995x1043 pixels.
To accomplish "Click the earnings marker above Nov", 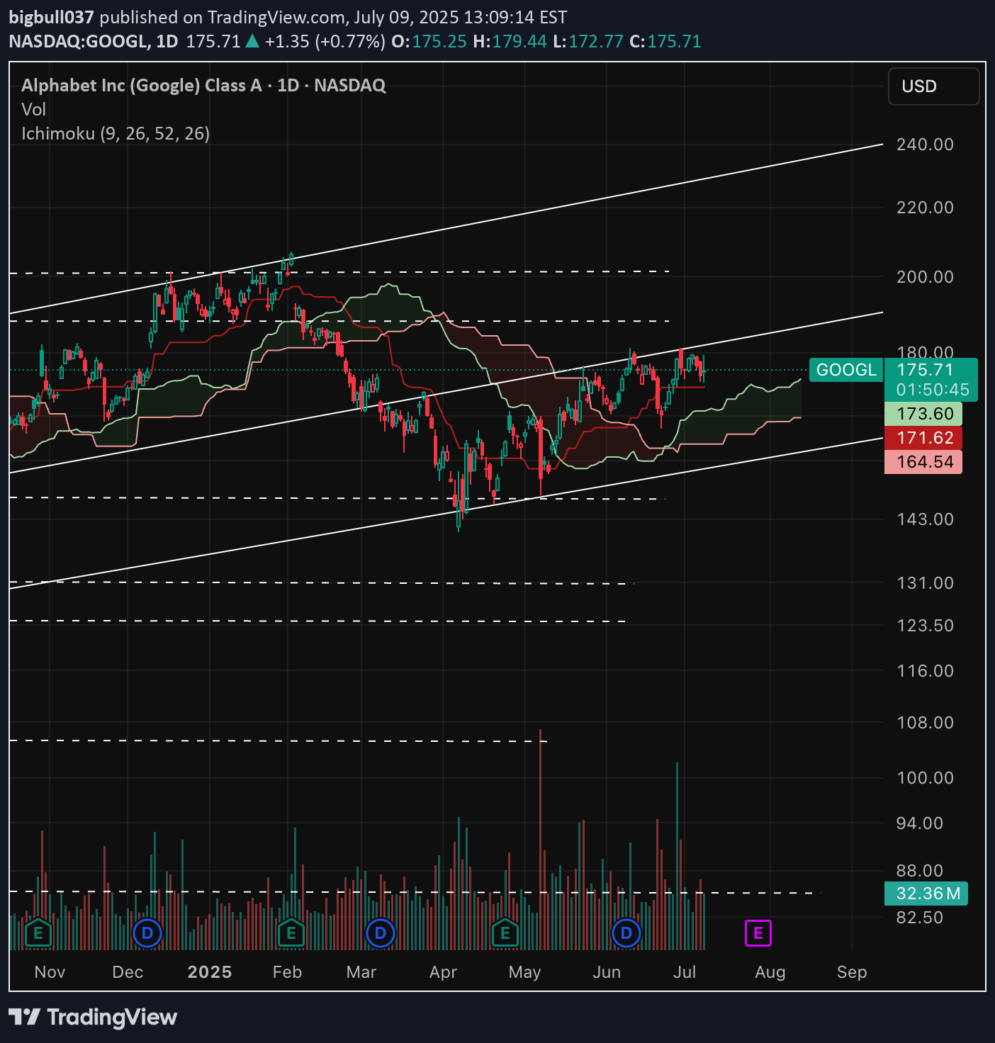I will tap(38, 933).
